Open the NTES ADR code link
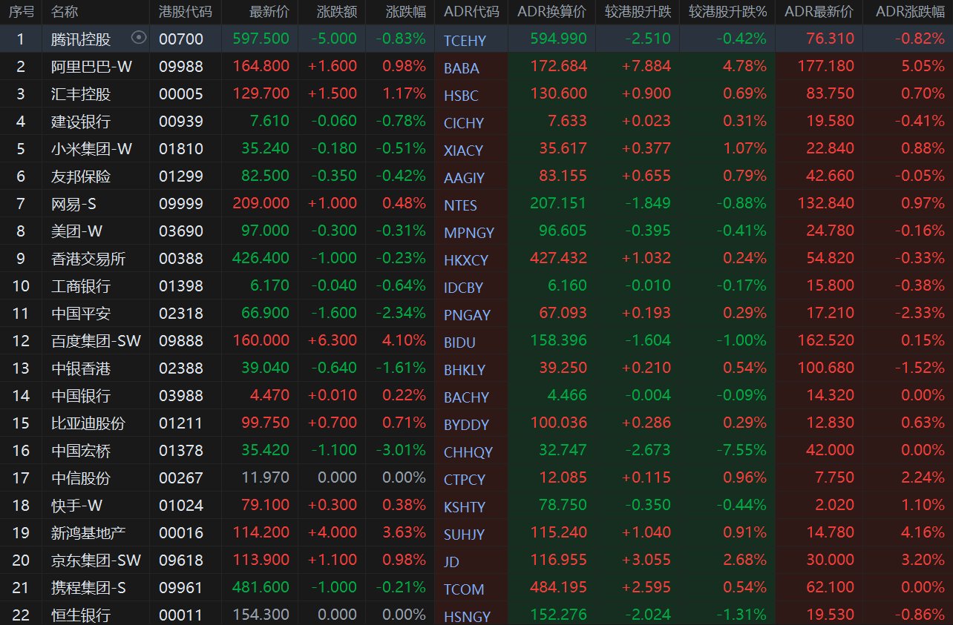Viewport: 953px width, 625px height. click(x=460, y=205)
